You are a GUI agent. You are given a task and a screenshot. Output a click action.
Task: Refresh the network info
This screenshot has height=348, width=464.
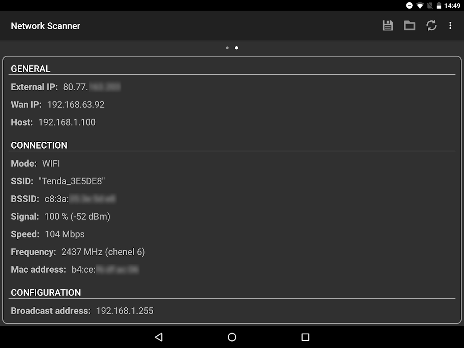tap(431, 26)
